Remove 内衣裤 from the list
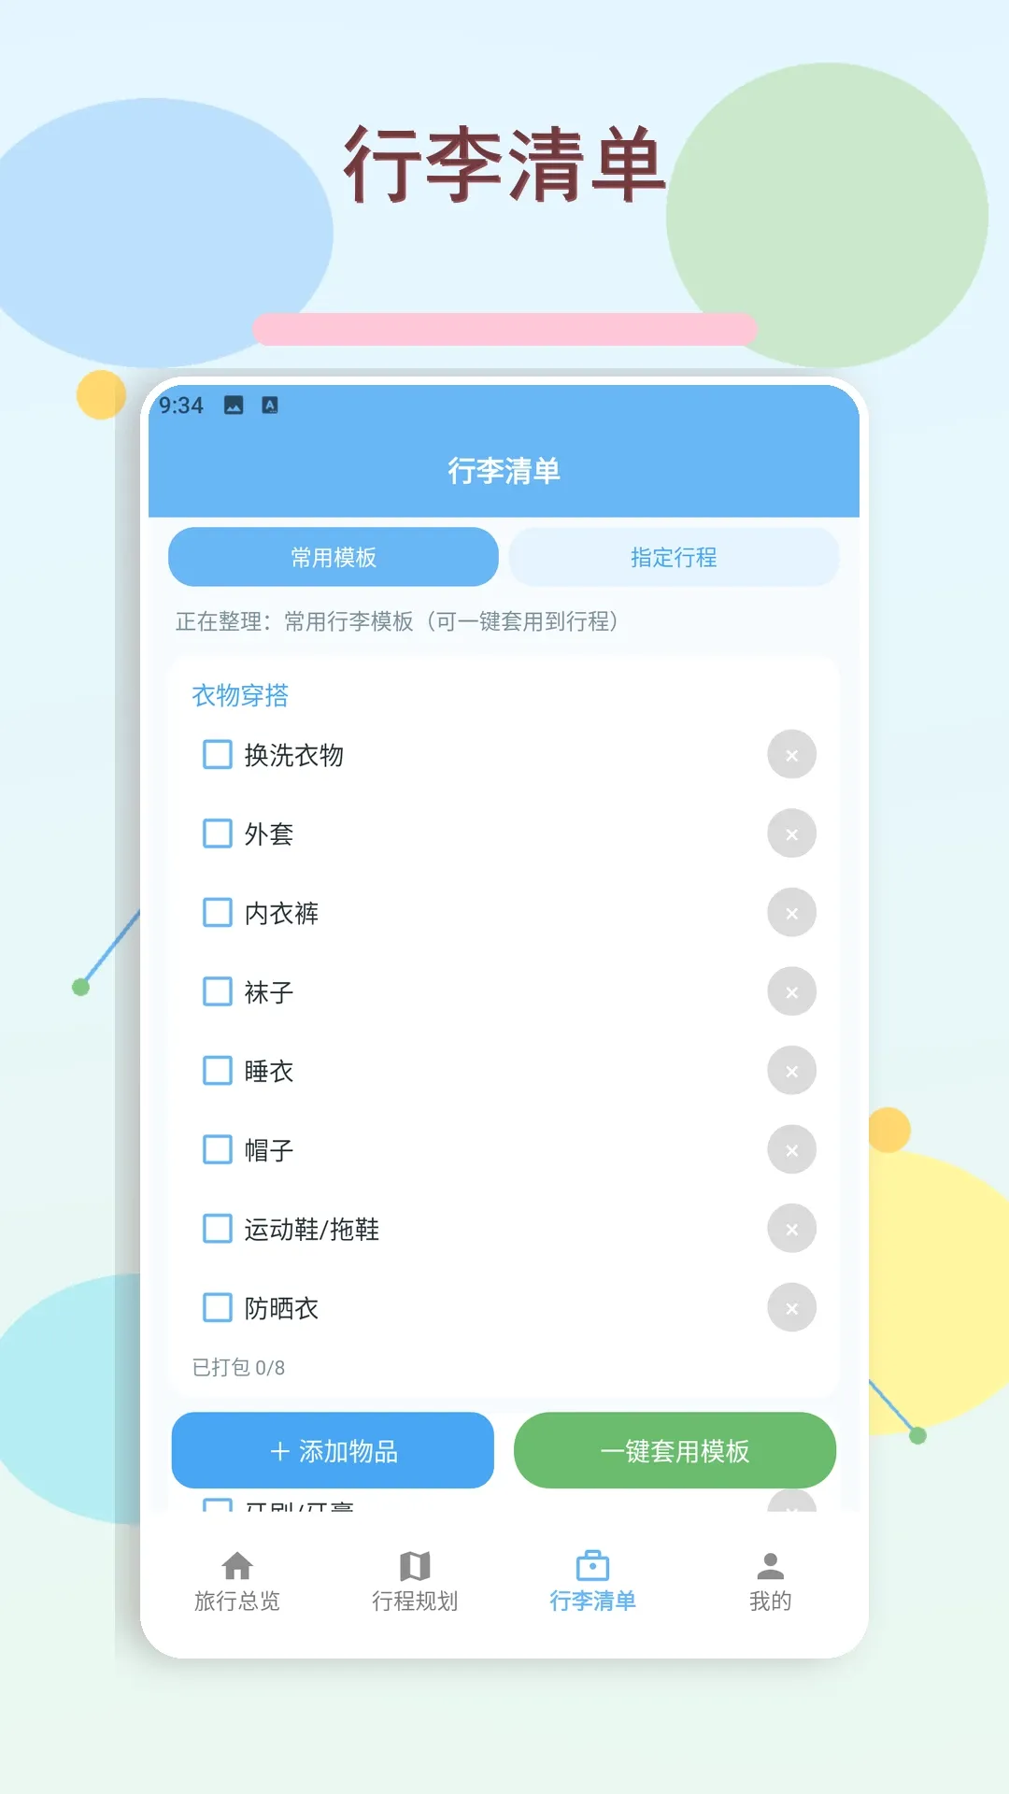1009x1794 pixels. (x=792, y=913)
